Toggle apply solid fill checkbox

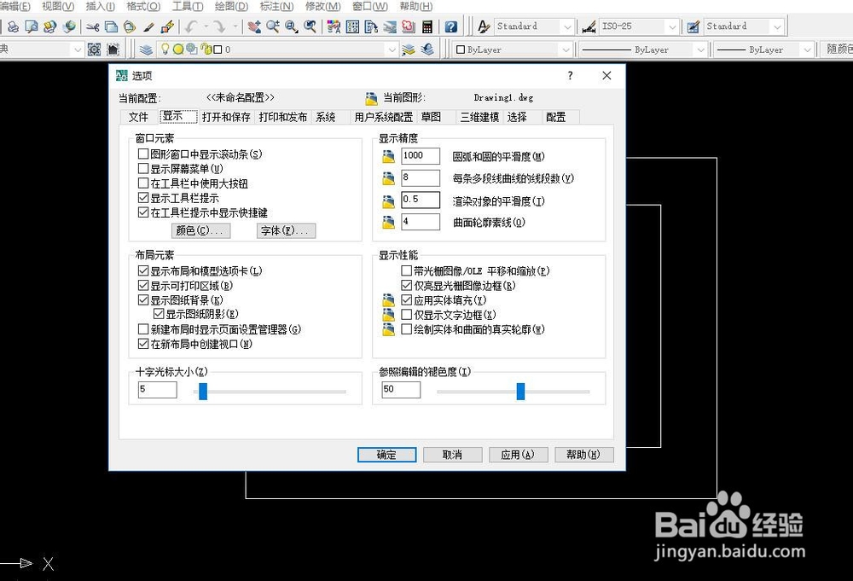(x=406, y=299)
